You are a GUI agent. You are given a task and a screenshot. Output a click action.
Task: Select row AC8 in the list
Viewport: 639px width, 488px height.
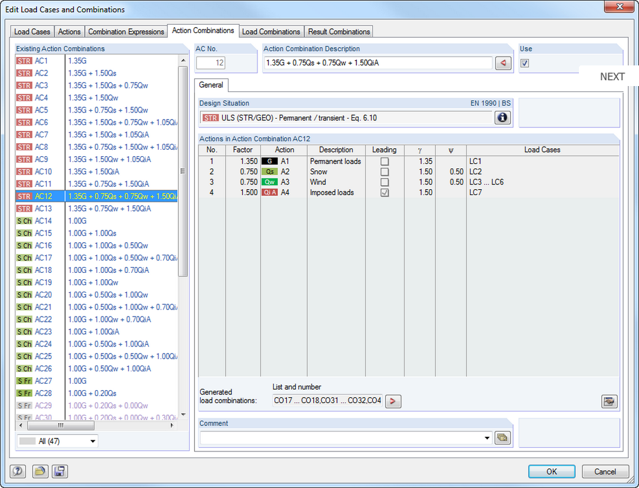[x=97, y=147]
